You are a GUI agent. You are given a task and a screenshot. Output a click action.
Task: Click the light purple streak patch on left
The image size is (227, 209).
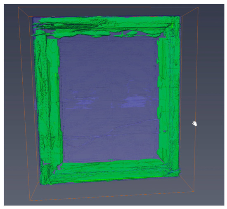[83, 101]
